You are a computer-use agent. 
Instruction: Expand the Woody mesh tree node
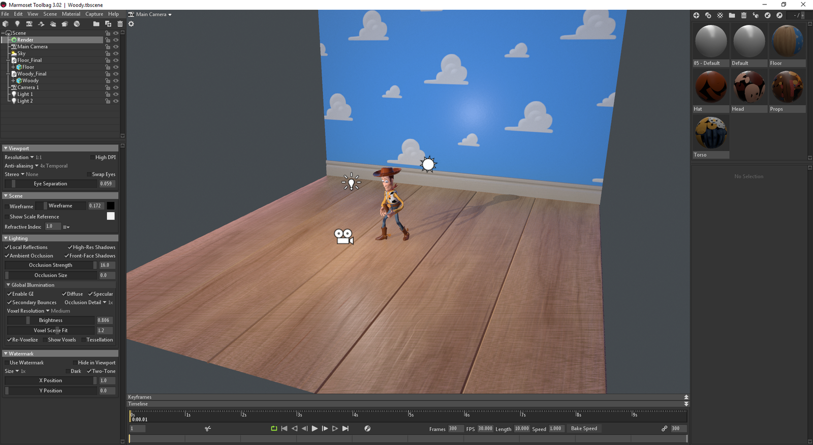pos(13,81)
